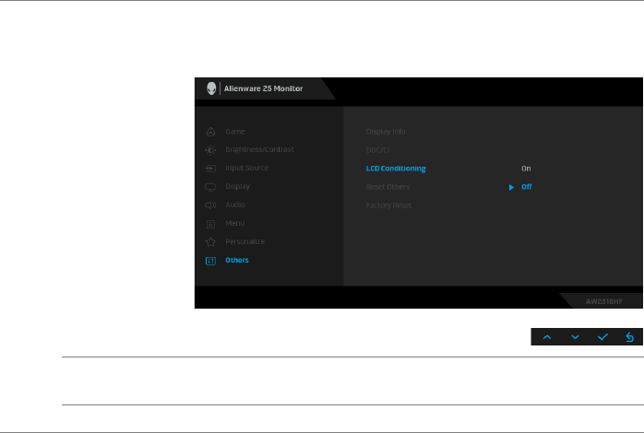This screenshot has height=433, width=644.
Task: Click the Alienware 25 Monitor title
Action: coord(263,88)
